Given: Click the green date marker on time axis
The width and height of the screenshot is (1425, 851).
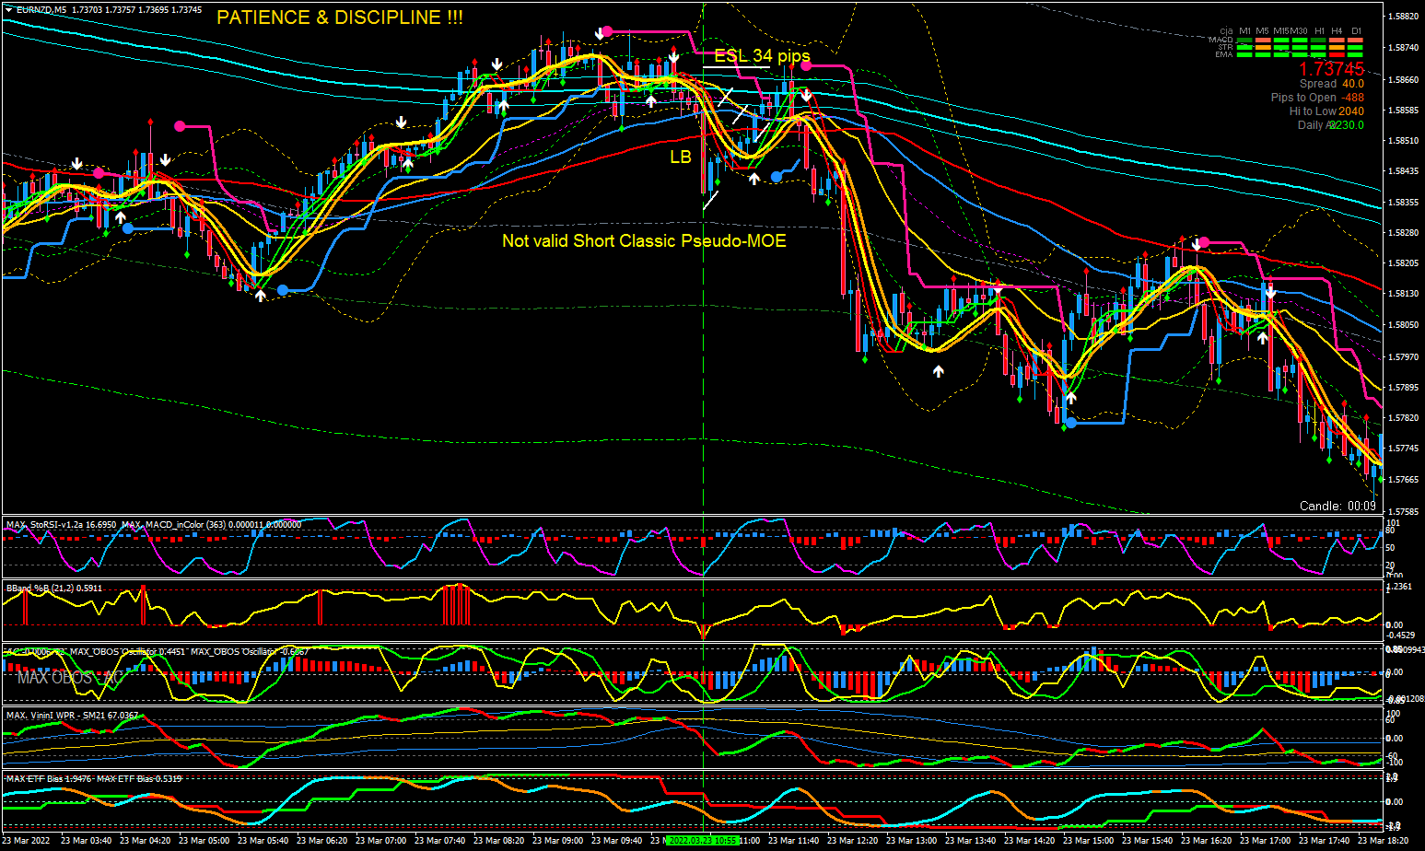Looking at the screenshot, I should [701, 841].
